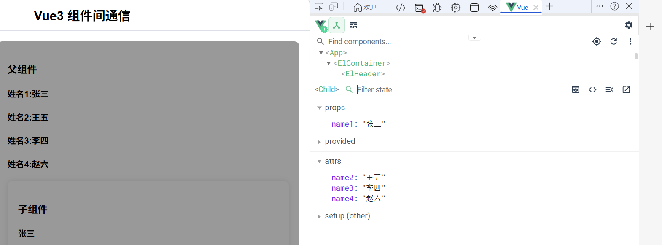Viewport: 662px width, 245px height.
Task: Close the Vue devtools tab
Action: pyautogui.click(x=536, y=8)
